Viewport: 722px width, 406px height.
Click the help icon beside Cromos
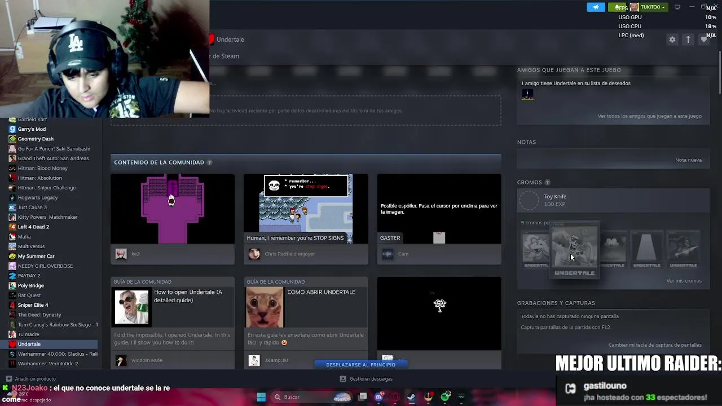[547, 183]
